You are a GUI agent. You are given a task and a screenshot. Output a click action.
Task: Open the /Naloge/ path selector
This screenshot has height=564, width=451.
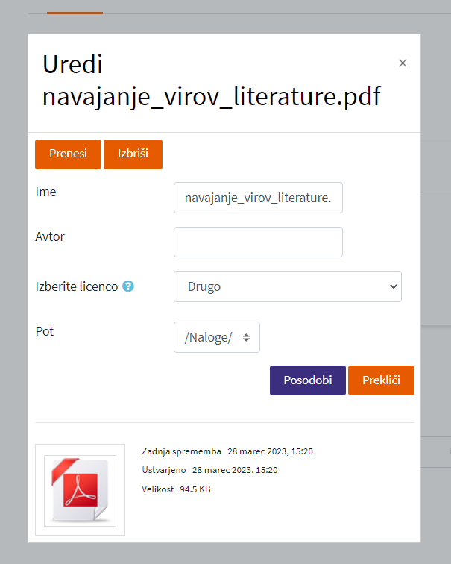tap(217, 337)
